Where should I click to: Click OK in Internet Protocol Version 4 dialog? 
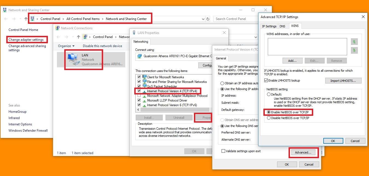point(287,165)
